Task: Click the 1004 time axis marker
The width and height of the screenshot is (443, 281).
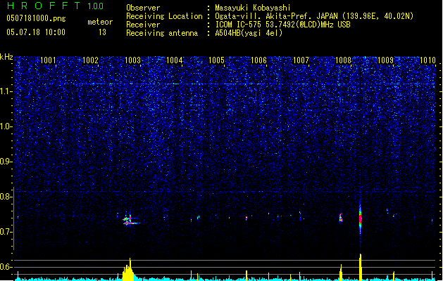Action: pos(175,60)
